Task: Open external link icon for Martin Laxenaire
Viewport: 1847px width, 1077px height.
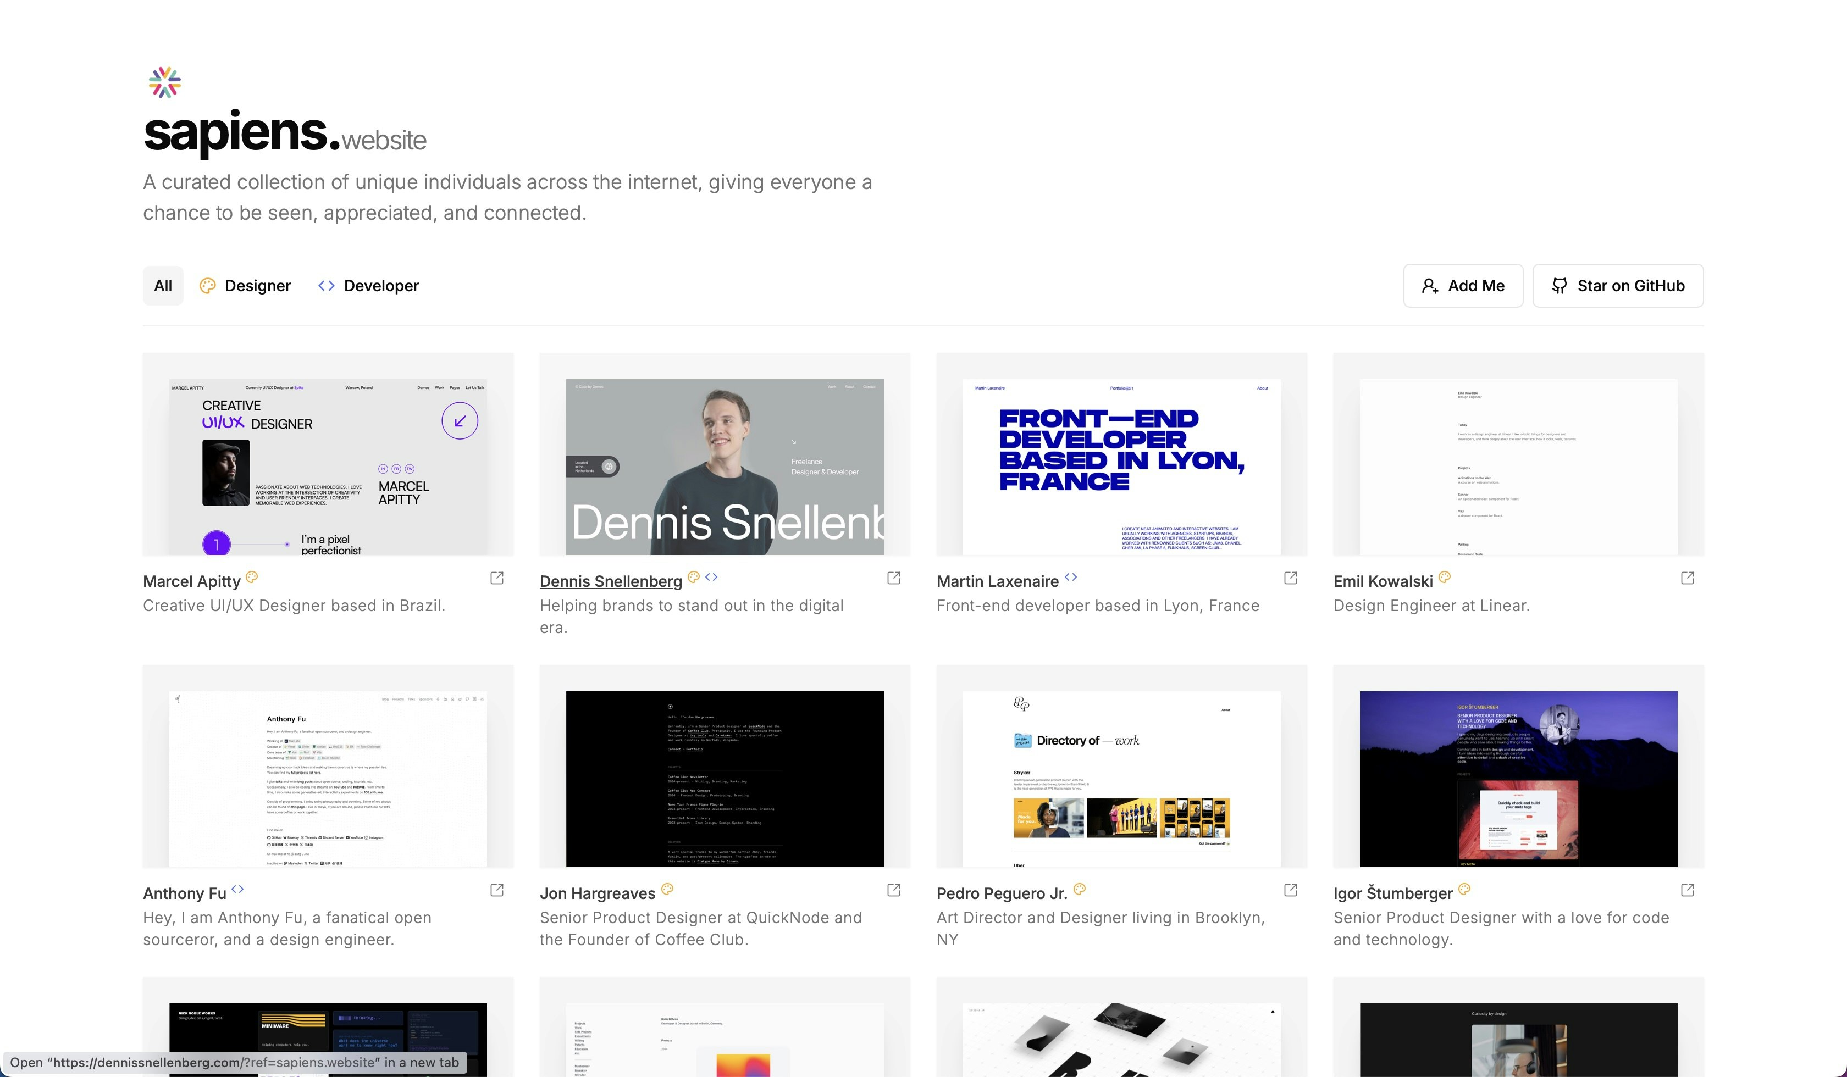Action: (x=1291, y=578)
